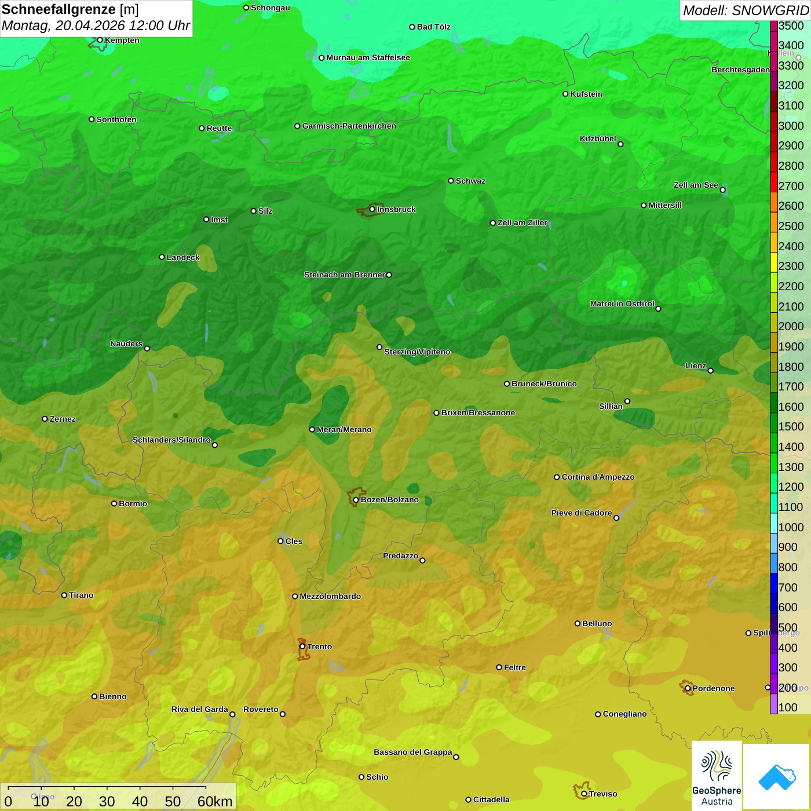Click the Schio label

point(377,777)
